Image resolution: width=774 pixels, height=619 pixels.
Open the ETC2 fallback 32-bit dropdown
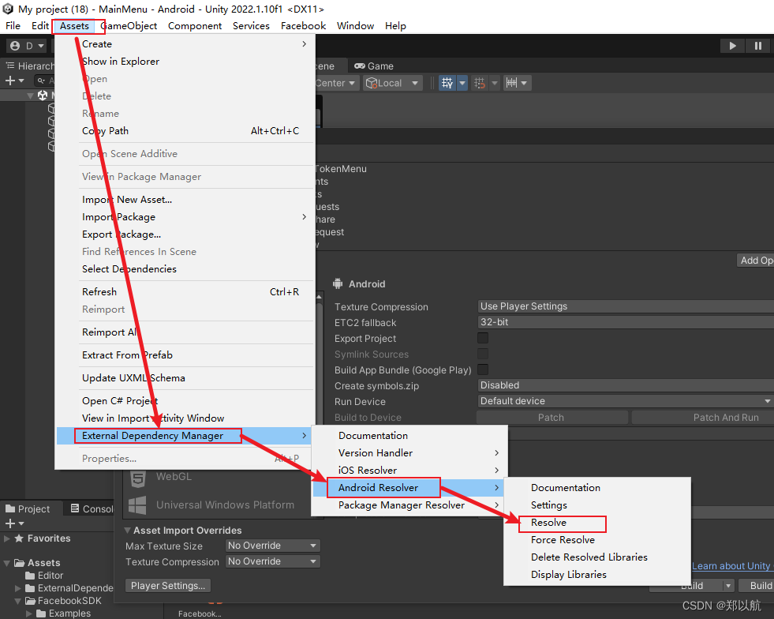pyautogui.click(x=625, y=322)
